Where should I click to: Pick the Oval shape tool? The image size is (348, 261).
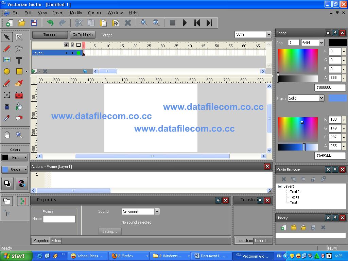[x=7, y=71]
